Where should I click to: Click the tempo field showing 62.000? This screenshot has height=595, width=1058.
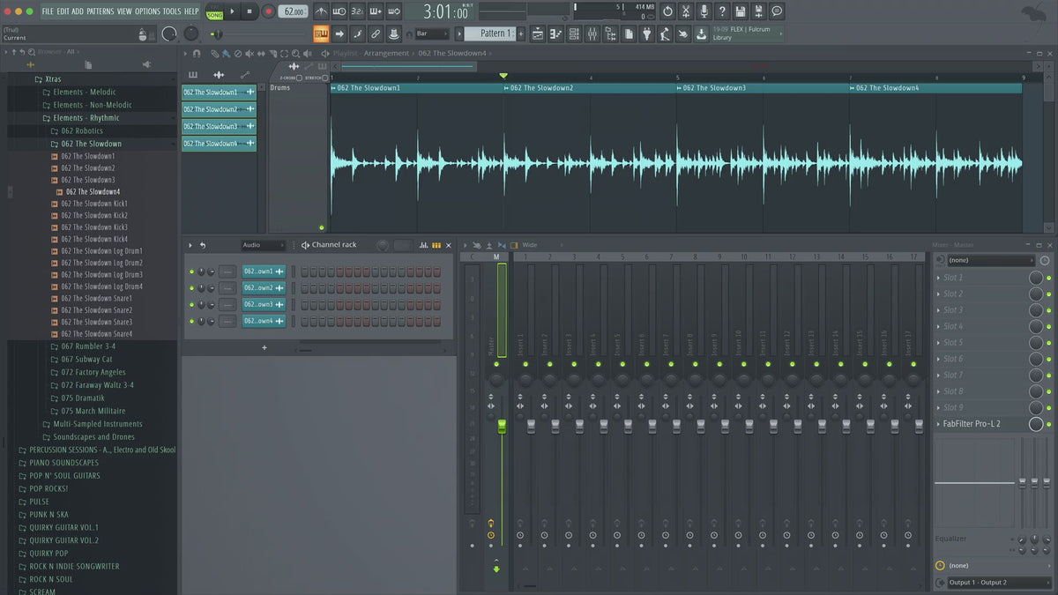click(x=292, y=11)
